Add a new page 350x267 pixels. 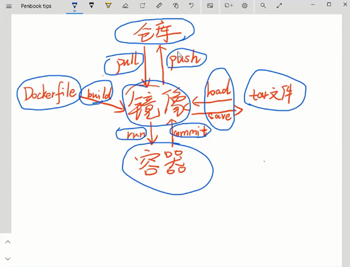[229, 6]
